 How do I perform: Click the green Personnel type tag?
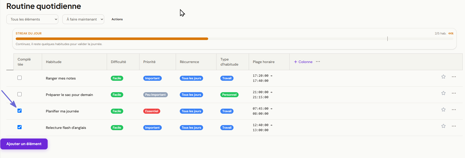(x=229, y=95)
